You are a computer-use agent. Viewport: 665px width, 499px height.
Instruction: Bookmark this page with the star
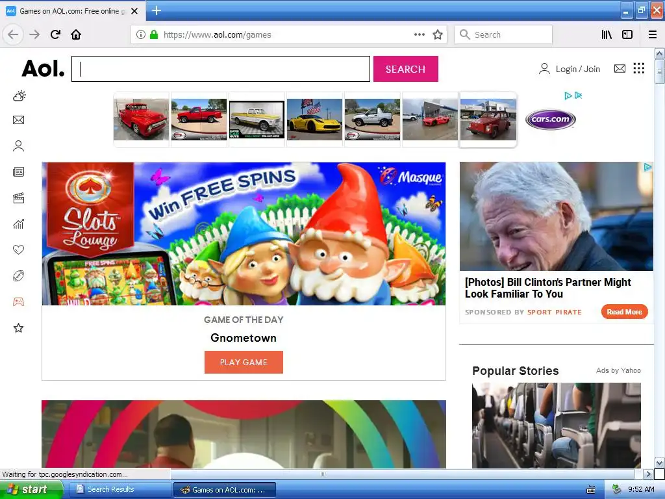coord(438,34)
